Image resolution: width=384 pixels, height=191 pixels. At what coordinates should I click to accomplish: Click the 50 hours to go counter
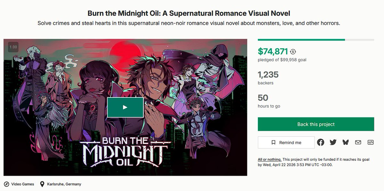pyautogui.click(x=263, y=98)
